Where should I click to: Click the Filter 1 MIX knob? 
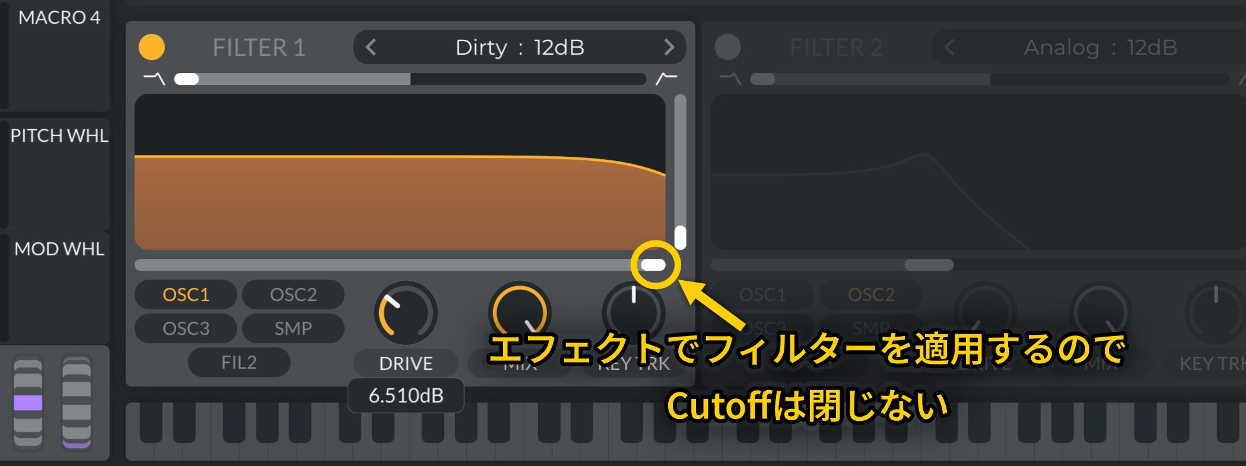(520, 313)
